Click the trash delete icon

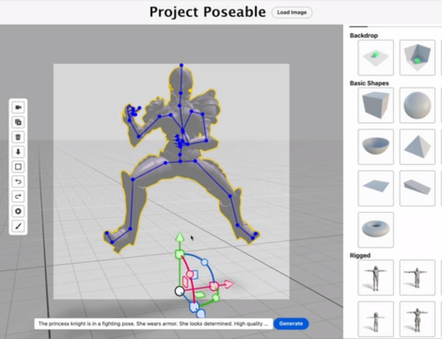tap(18, 137)
